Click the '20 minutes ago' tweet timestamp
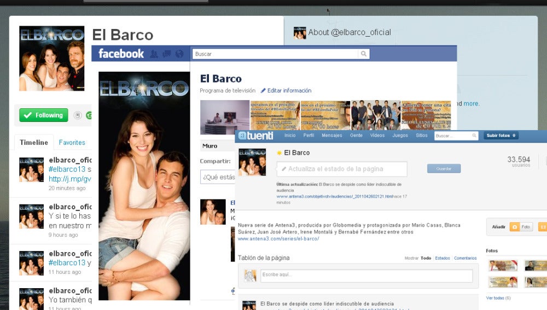547x310 pixels. pos(67,188)
